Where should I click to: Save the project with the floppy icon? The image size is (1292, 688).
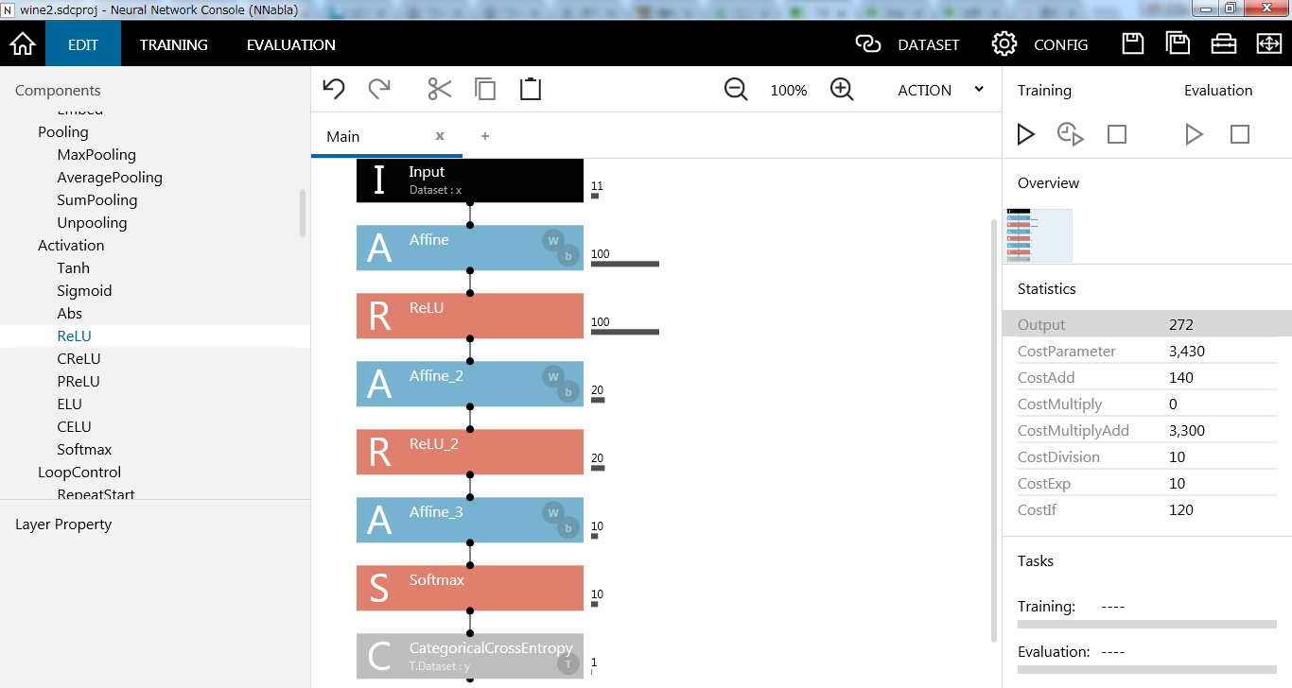point(1132,44)
